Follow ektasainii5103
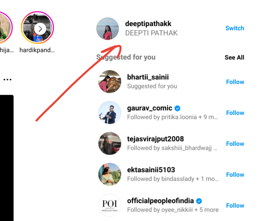This screenshot has height=221, width=279. pyautogui.click(x=235, y=175)
